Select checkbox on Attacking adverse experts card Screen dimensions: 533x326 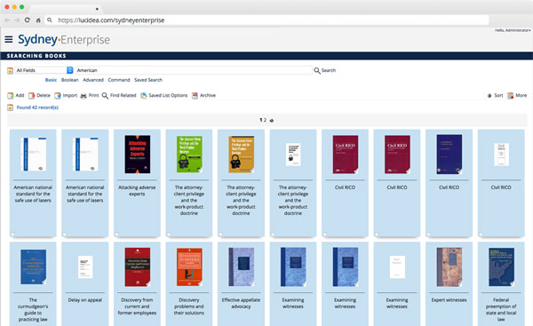pyautogui.click(x=116, y=235)
